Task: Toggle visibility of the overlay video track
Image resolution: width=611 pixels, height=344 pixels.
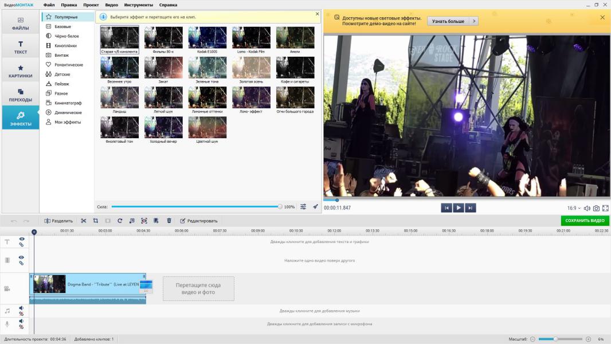Action: [x=22, y=257]
